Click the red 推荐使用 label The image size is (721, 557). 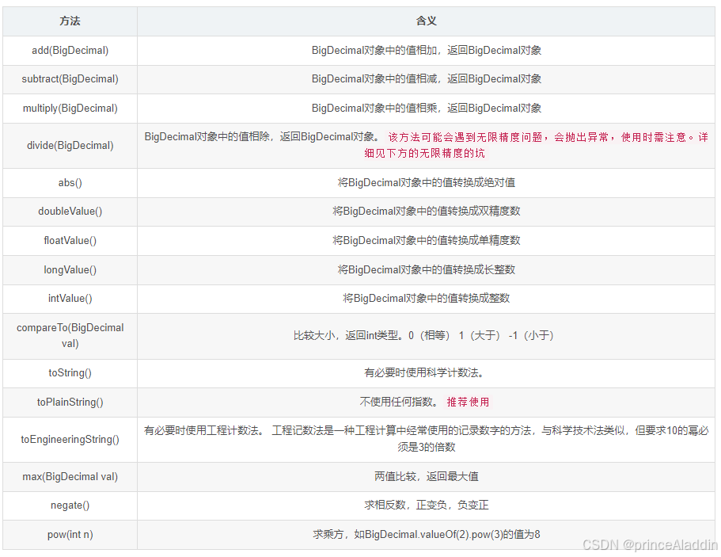[x=468, y=402]
